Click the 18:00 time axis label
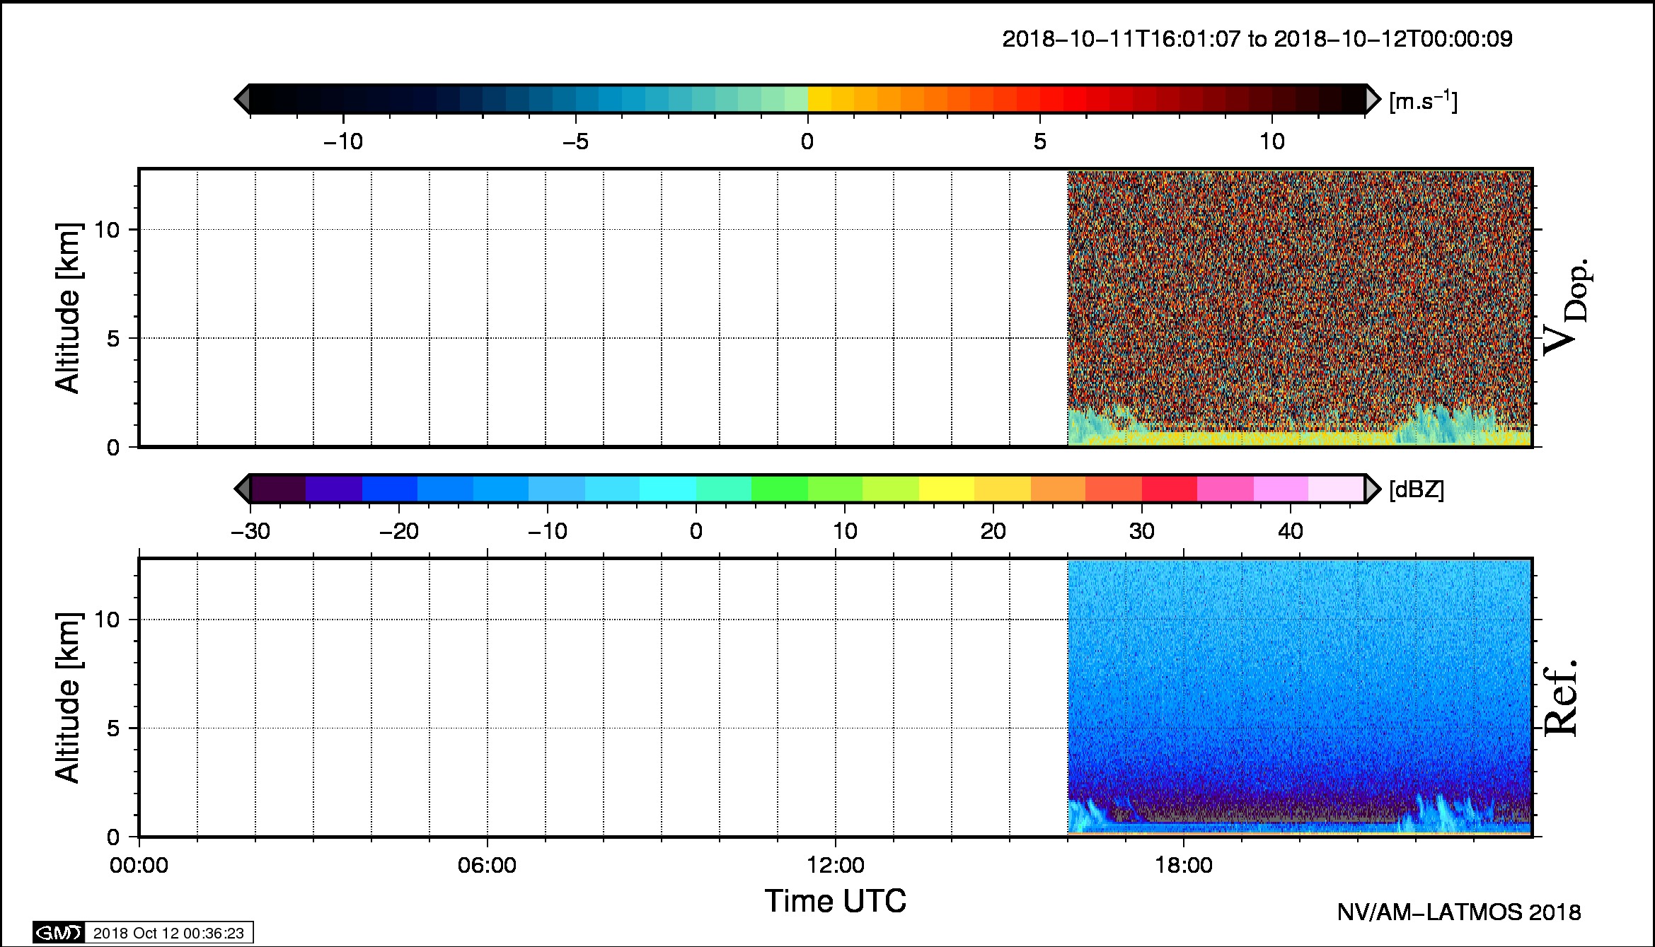This screenshot has height=947, width=1655. [1184, 866]
